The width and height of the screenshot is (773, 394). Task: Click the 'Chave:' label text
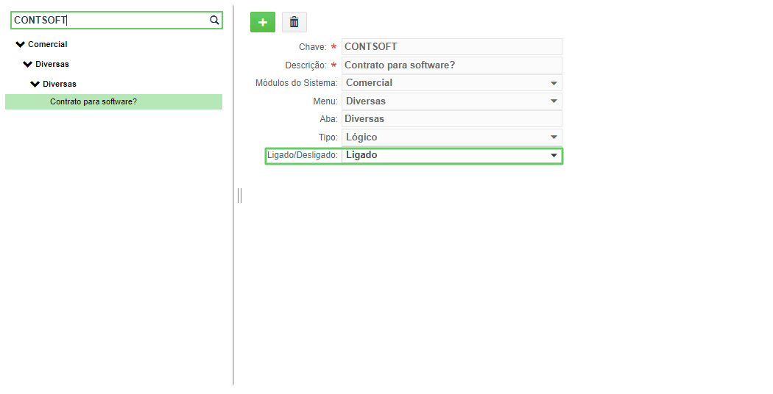[313, 47]
